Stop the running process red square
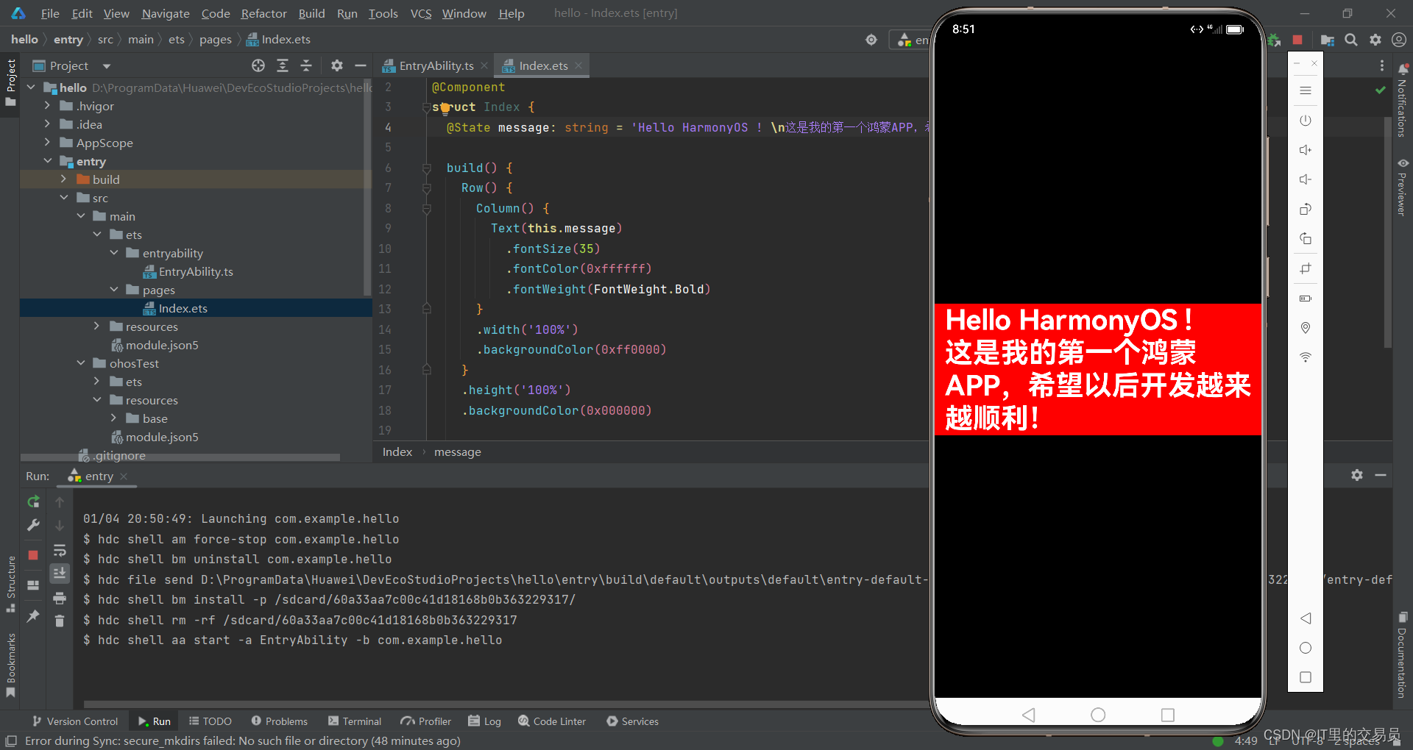This screenshot has height=750, width=1413. click(33, 555)
